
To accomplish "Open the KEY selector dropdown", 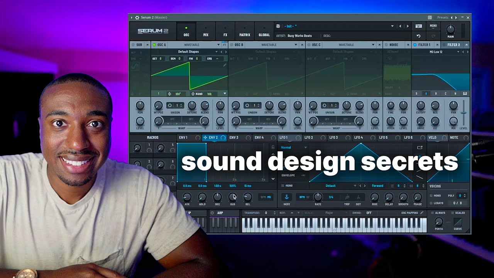I will click(295, 213).
